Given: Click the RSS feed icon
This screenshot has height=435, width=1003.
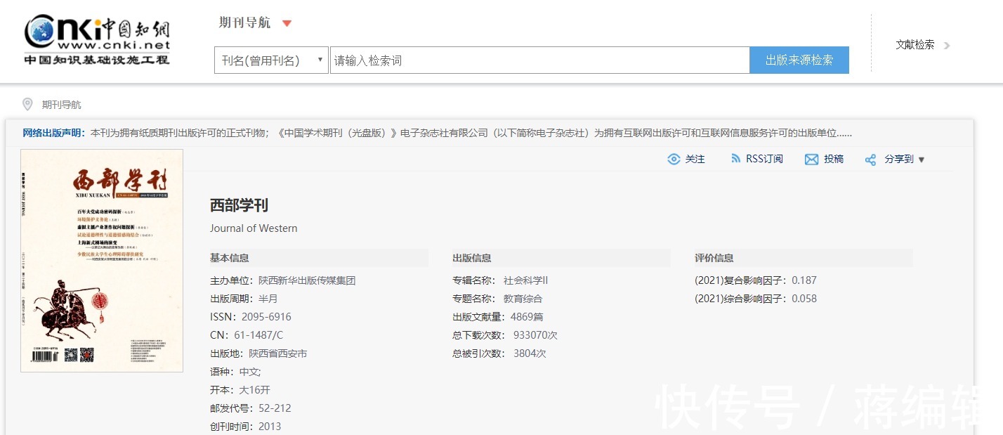Looking at the screenshot, I should coord(735,160).
